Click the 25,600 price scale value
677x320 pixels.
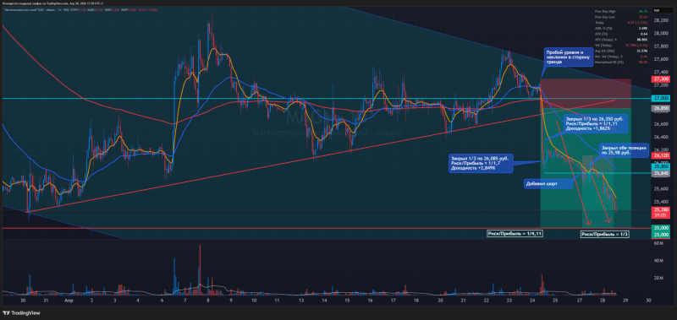pos(662,188)
